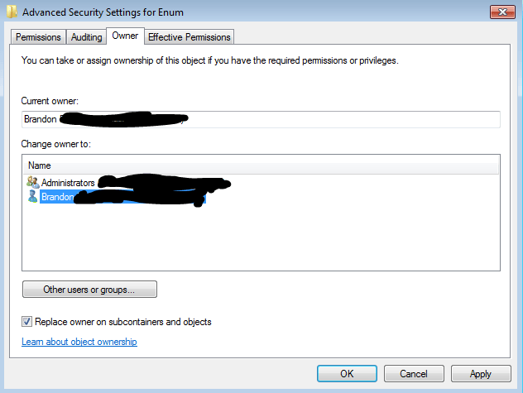Click the empty area of the owner list

coord(261,237)
